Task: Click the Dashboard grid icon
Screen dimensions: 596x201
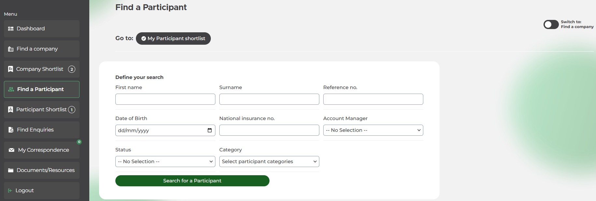Action: click(11, 29)
